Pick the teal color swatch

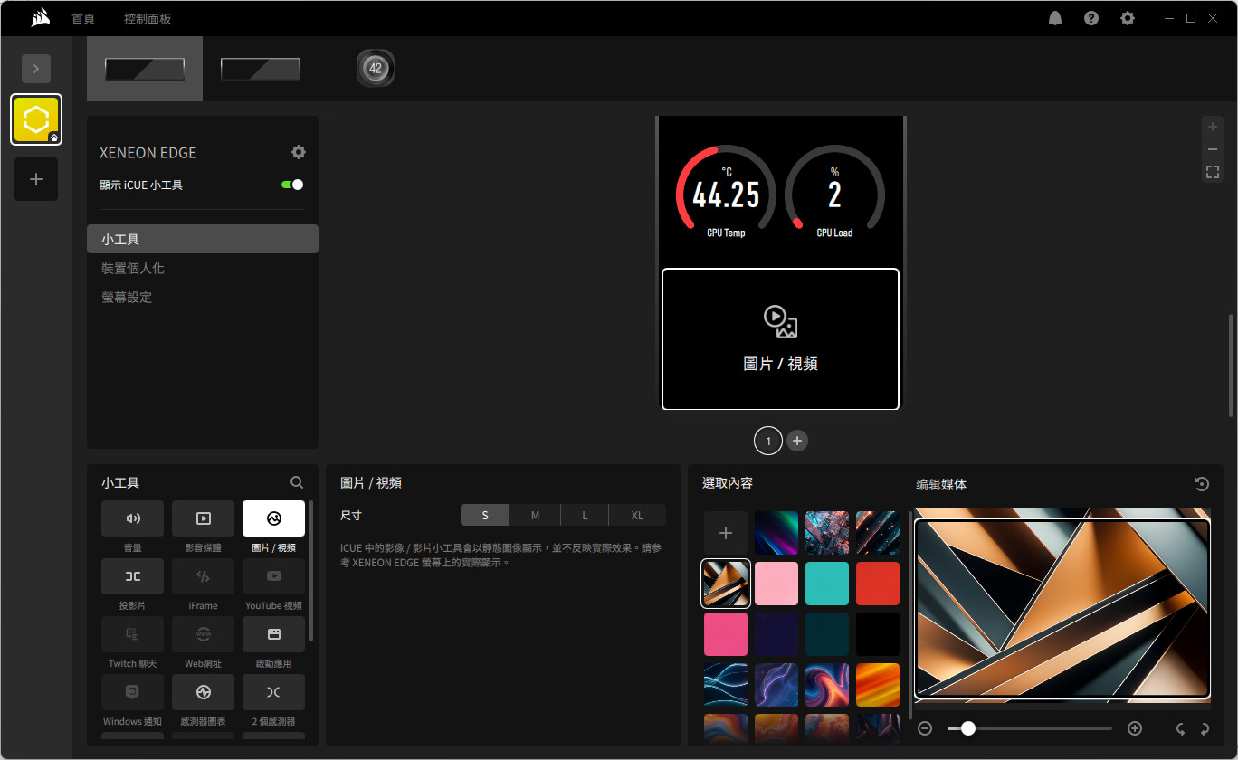coord(827,584)
